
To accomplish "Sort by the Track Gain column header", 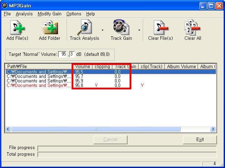I will (125, 67).
